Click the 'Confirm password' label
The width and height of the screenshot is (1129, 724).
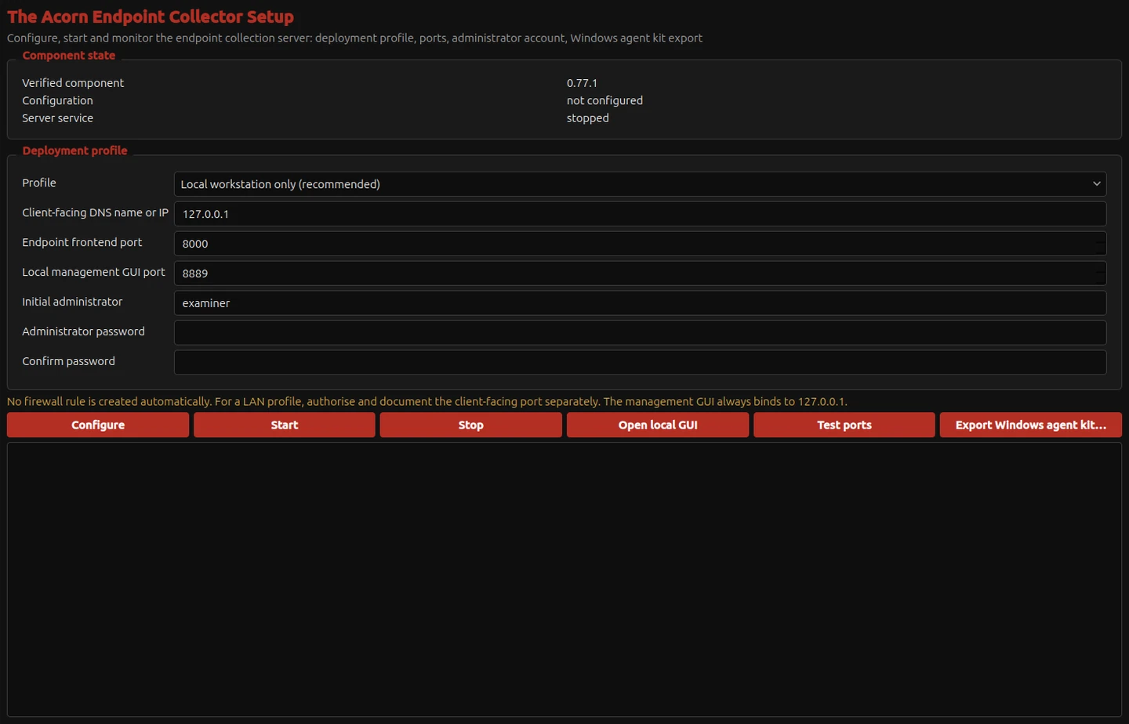(68, 361)
